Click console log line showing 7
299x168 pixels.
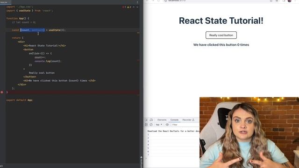(148, 155)
